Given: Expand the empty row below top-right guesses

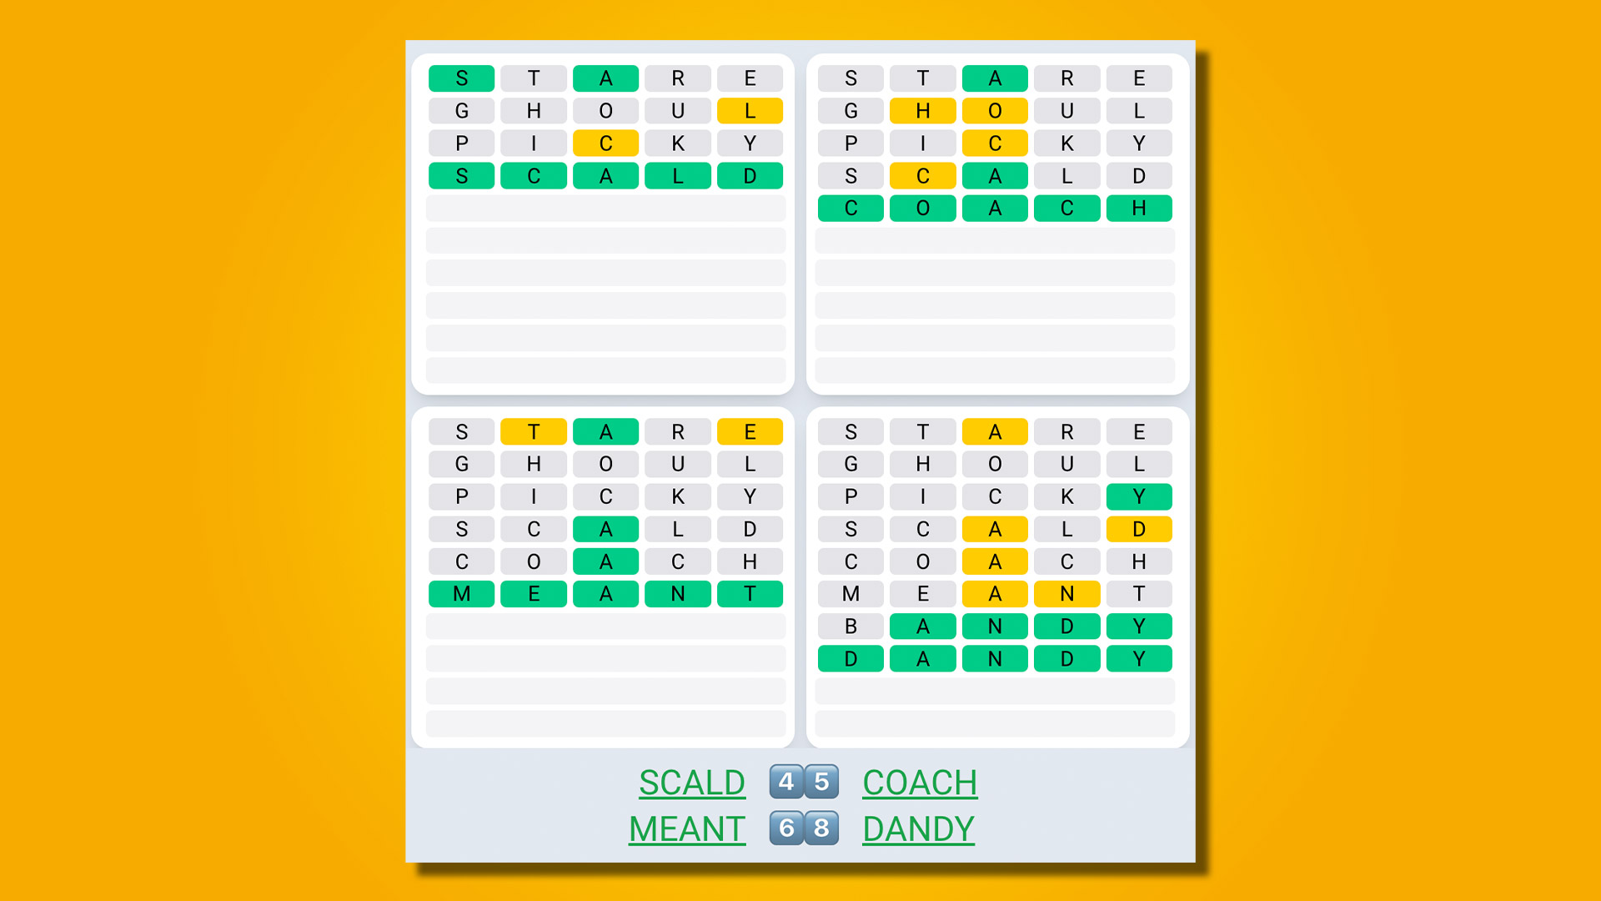Looking at the screenshot, I should pos(996,239).
